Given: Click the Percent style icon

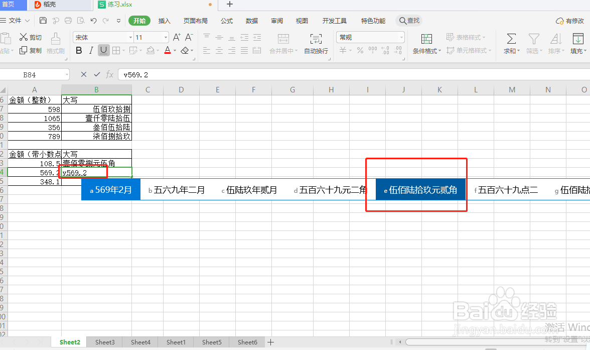Looking at the screenshot, I should tap(359, 50).
